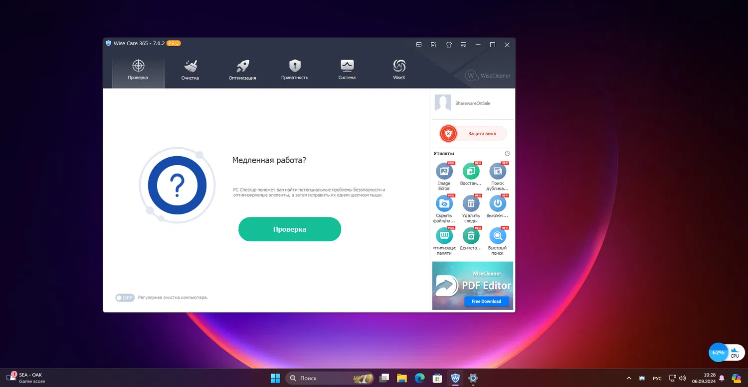Open the WiseX tab

pyautogui.click(x=399, y=70)
